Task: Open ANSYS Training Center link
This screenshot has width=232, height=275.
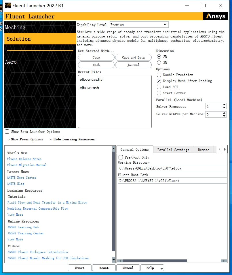Action: click(26, 233)
